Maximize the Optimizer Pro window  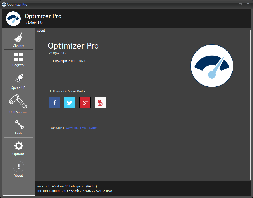pyautogui.click(x=241, y=5)
